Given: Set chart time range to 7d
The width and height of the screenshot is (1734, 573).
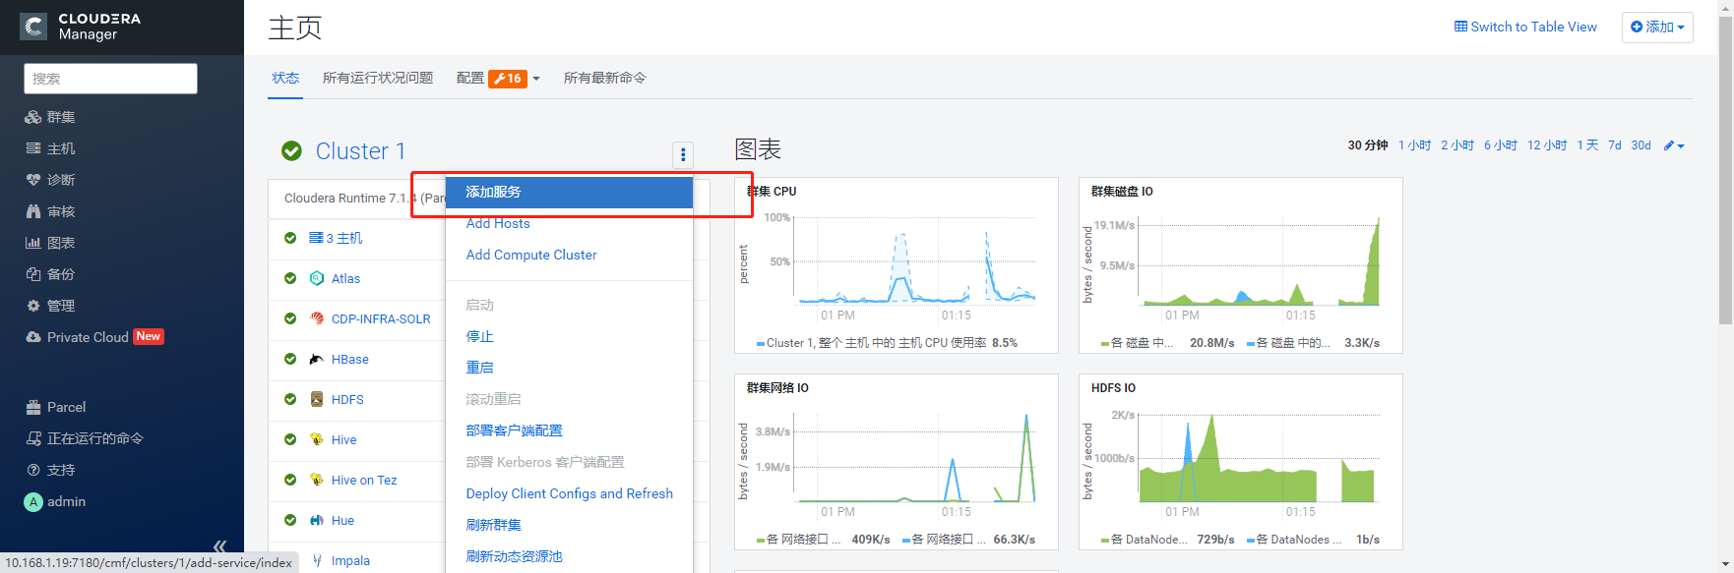Looking at the screenshot, I should coord(1615,145).
